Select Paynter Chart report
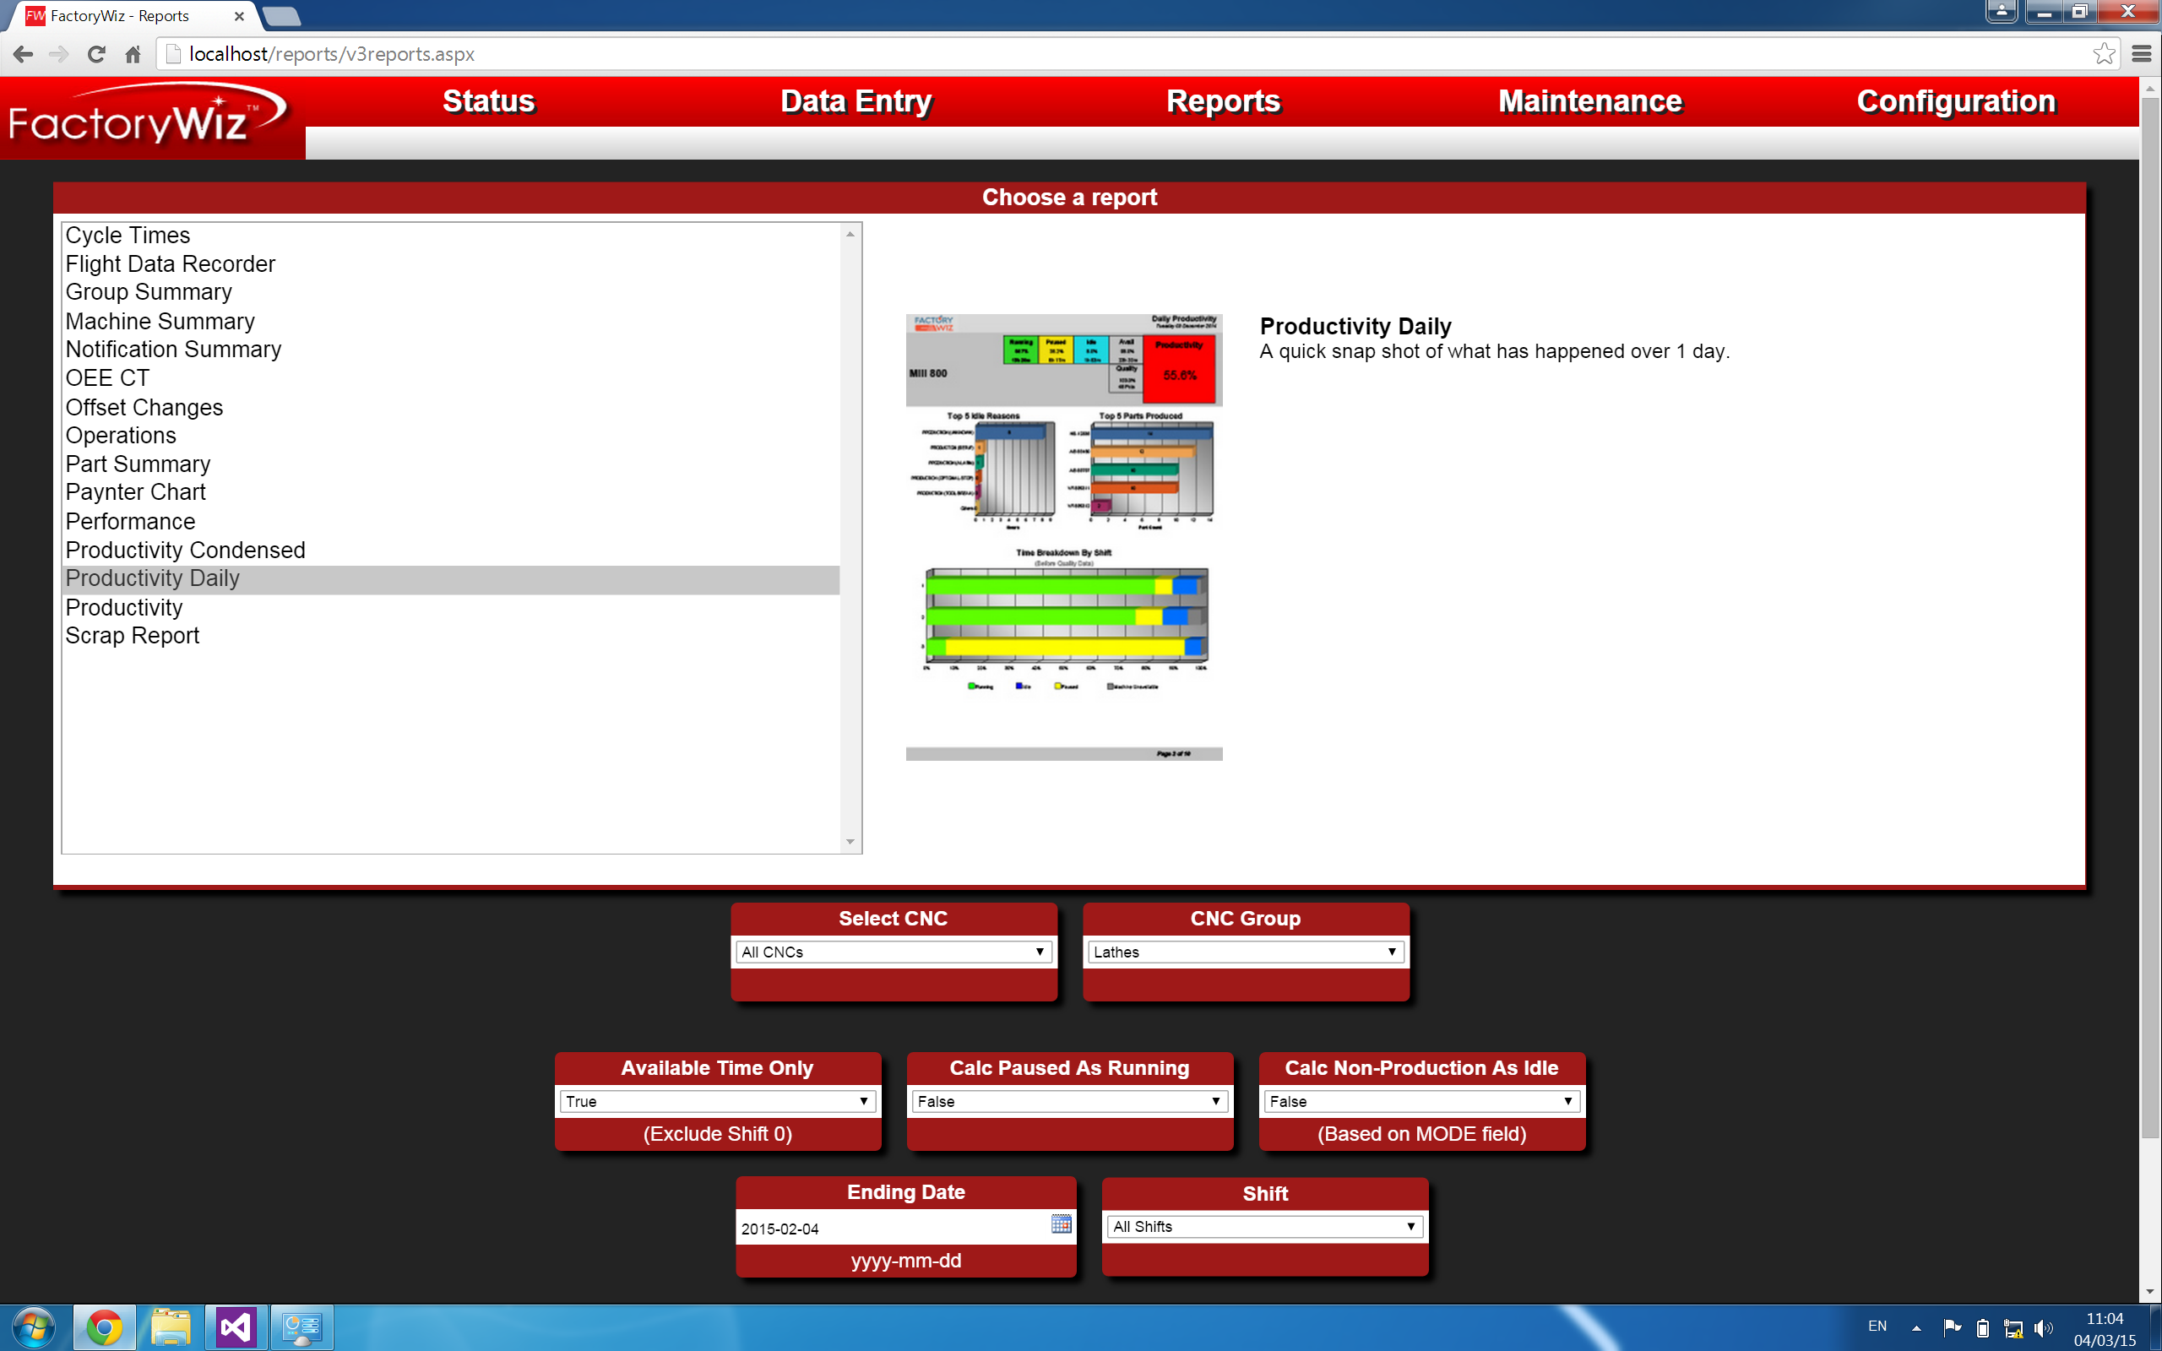Image resolution: width=2162 pixels, height=1351 pixels. 450,492
